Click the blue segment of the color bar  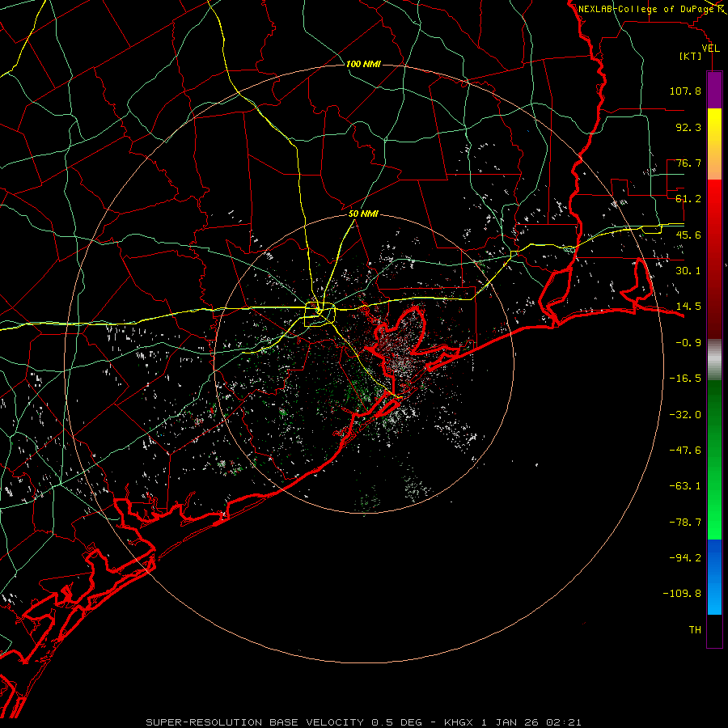tap(714, 577)
